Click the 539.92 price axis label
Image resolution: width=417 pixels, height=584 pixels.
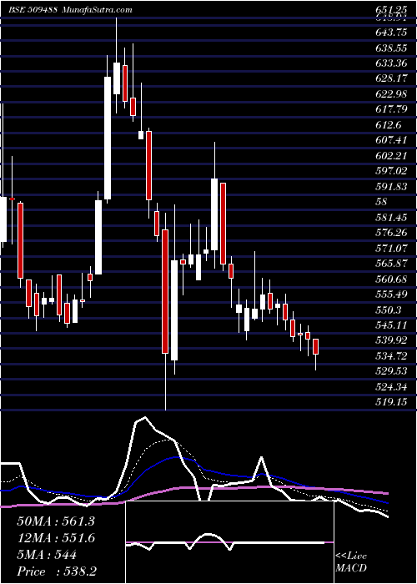point(391,340)
